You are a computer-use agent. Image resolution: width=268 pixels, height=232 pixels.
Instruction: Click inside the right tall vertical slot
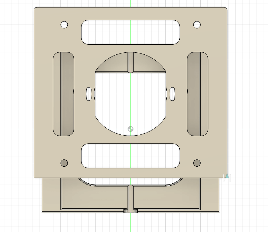(x=197, y=94)
